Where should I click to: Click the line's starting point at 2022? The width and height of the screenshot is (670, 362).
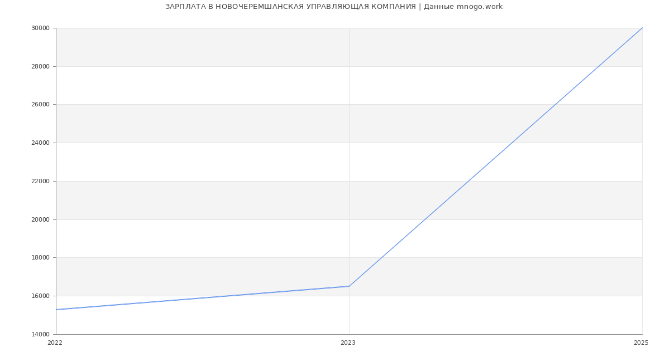(56, 310)
